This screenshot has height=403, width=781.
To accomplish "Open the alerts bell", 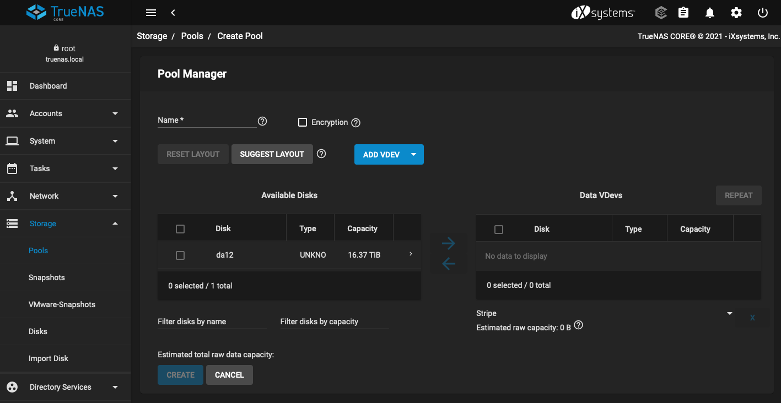I will coord(710,13).
